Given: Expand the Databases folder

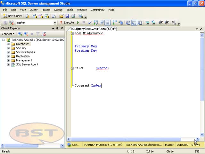Looking at the screenshot, I should pyautogui.click(x=8, y=44).
